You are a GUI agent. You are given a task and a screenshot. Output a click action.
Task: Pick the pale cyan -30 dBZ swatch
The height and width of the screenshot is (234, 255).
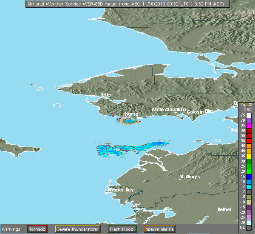click(249, 223)
